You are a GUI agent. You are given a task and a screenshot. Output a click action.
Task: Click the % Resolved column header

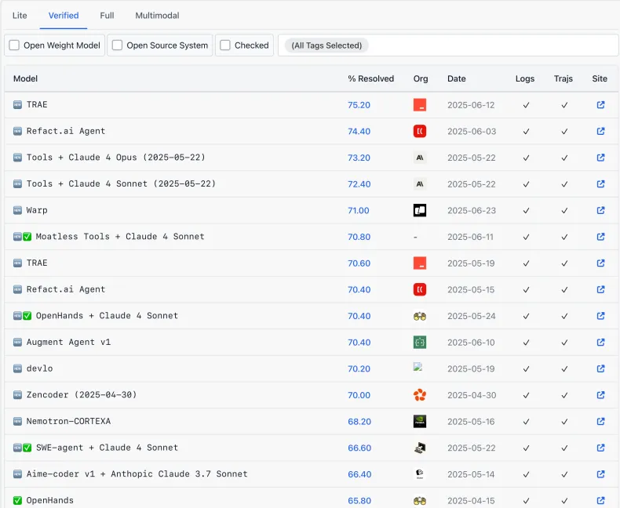tap(371, 78)
